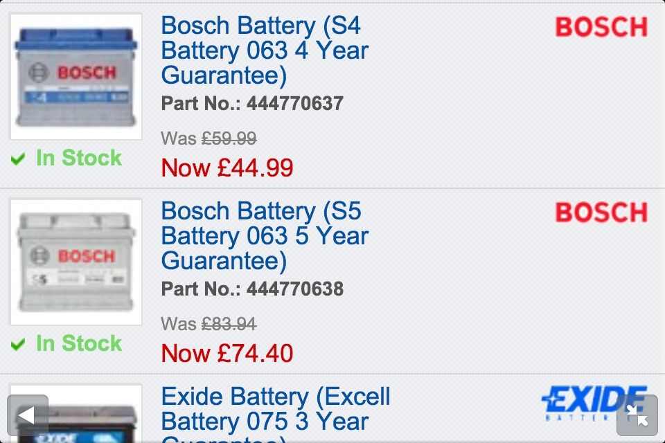Click the S5 battery green checkmark icon
The image size is (665, 443).
coord(19,345)
